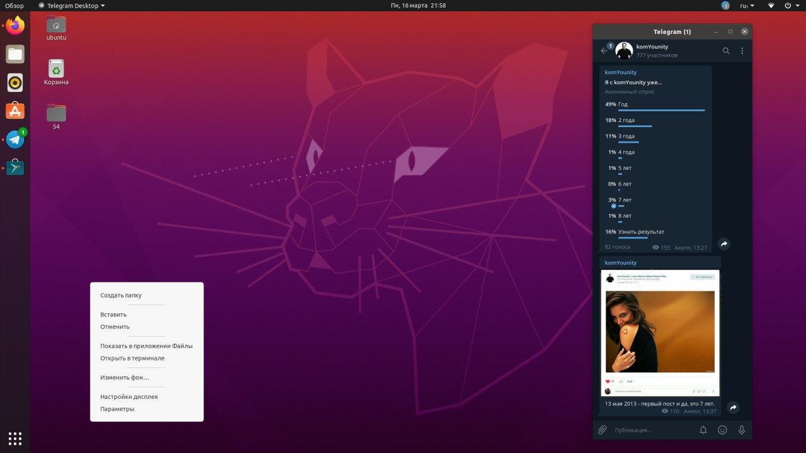Viewport: 806px width, 453px height.
Task: Forward the poll message using the share arrow
Action: coord(724,244)
